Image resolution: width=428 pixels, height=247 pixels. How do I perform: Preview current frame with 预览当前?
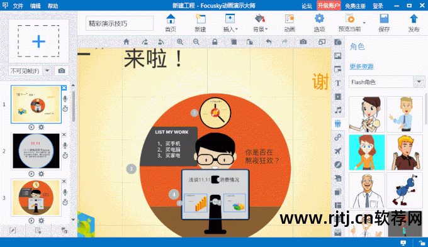point(350,23)
